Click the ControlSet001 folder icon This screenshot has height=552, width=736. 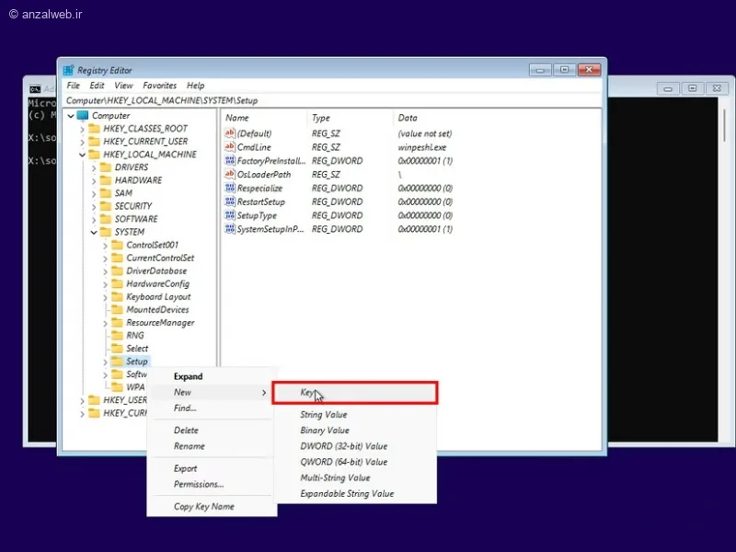tap(117, 245)
